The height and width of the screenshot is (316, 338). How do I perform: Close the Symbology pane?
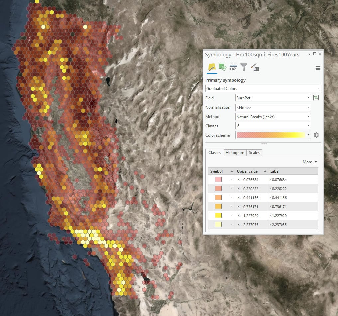click(x=320, y=54)
